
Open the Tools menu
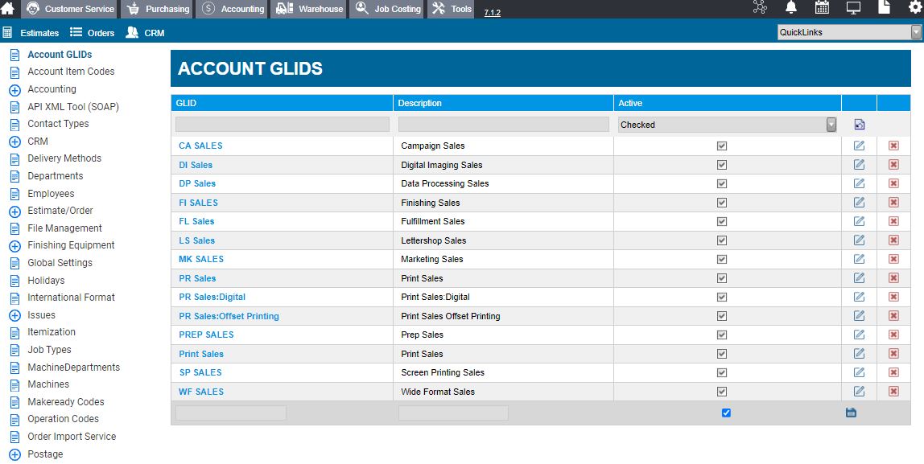click(x=452, y=9)
